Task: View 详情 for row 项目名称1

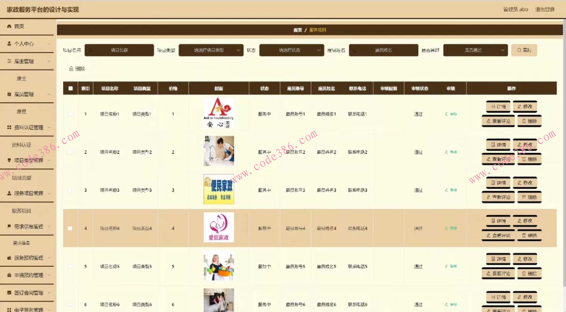Action: 498,107
